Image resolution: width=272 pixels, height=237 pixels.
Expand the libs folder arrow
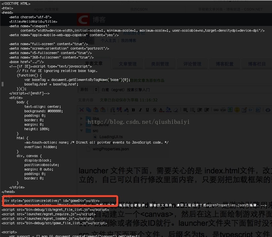pos(81,118)
